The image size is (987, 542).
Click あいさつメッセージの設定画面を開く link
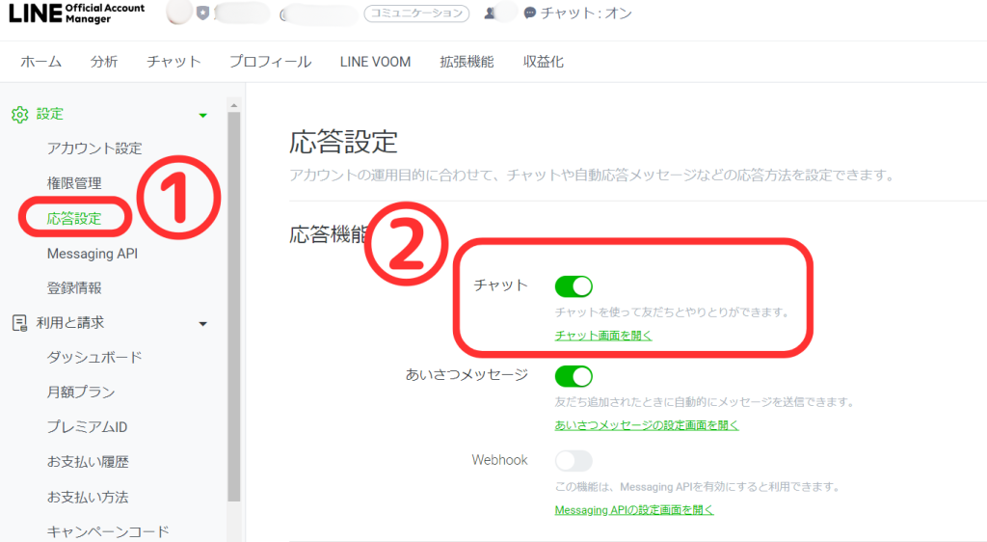tap(647, 425)
